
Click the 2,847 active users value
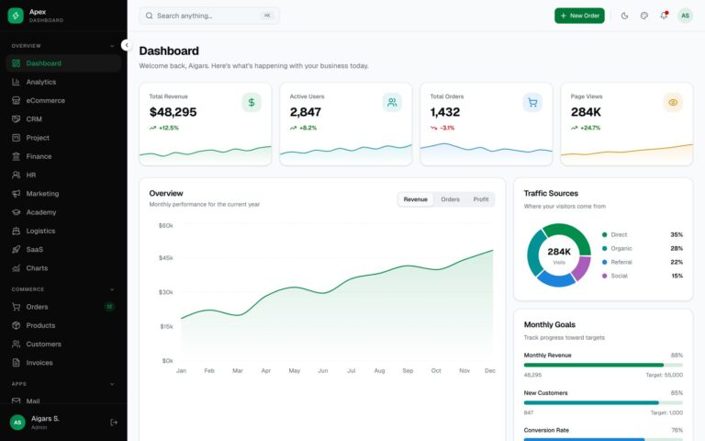(306, 112)
